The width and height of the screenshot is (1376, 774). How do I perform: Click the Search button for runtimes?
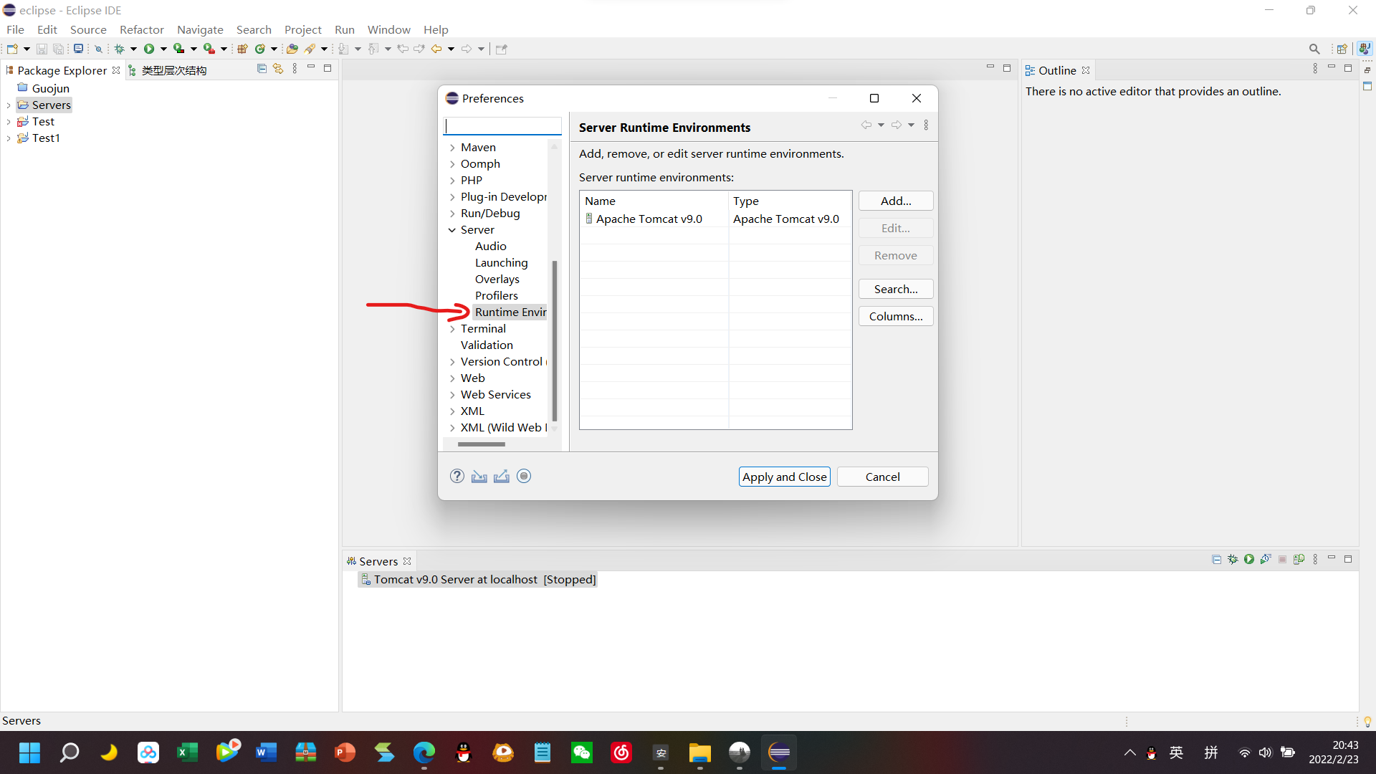click(894, 288)
